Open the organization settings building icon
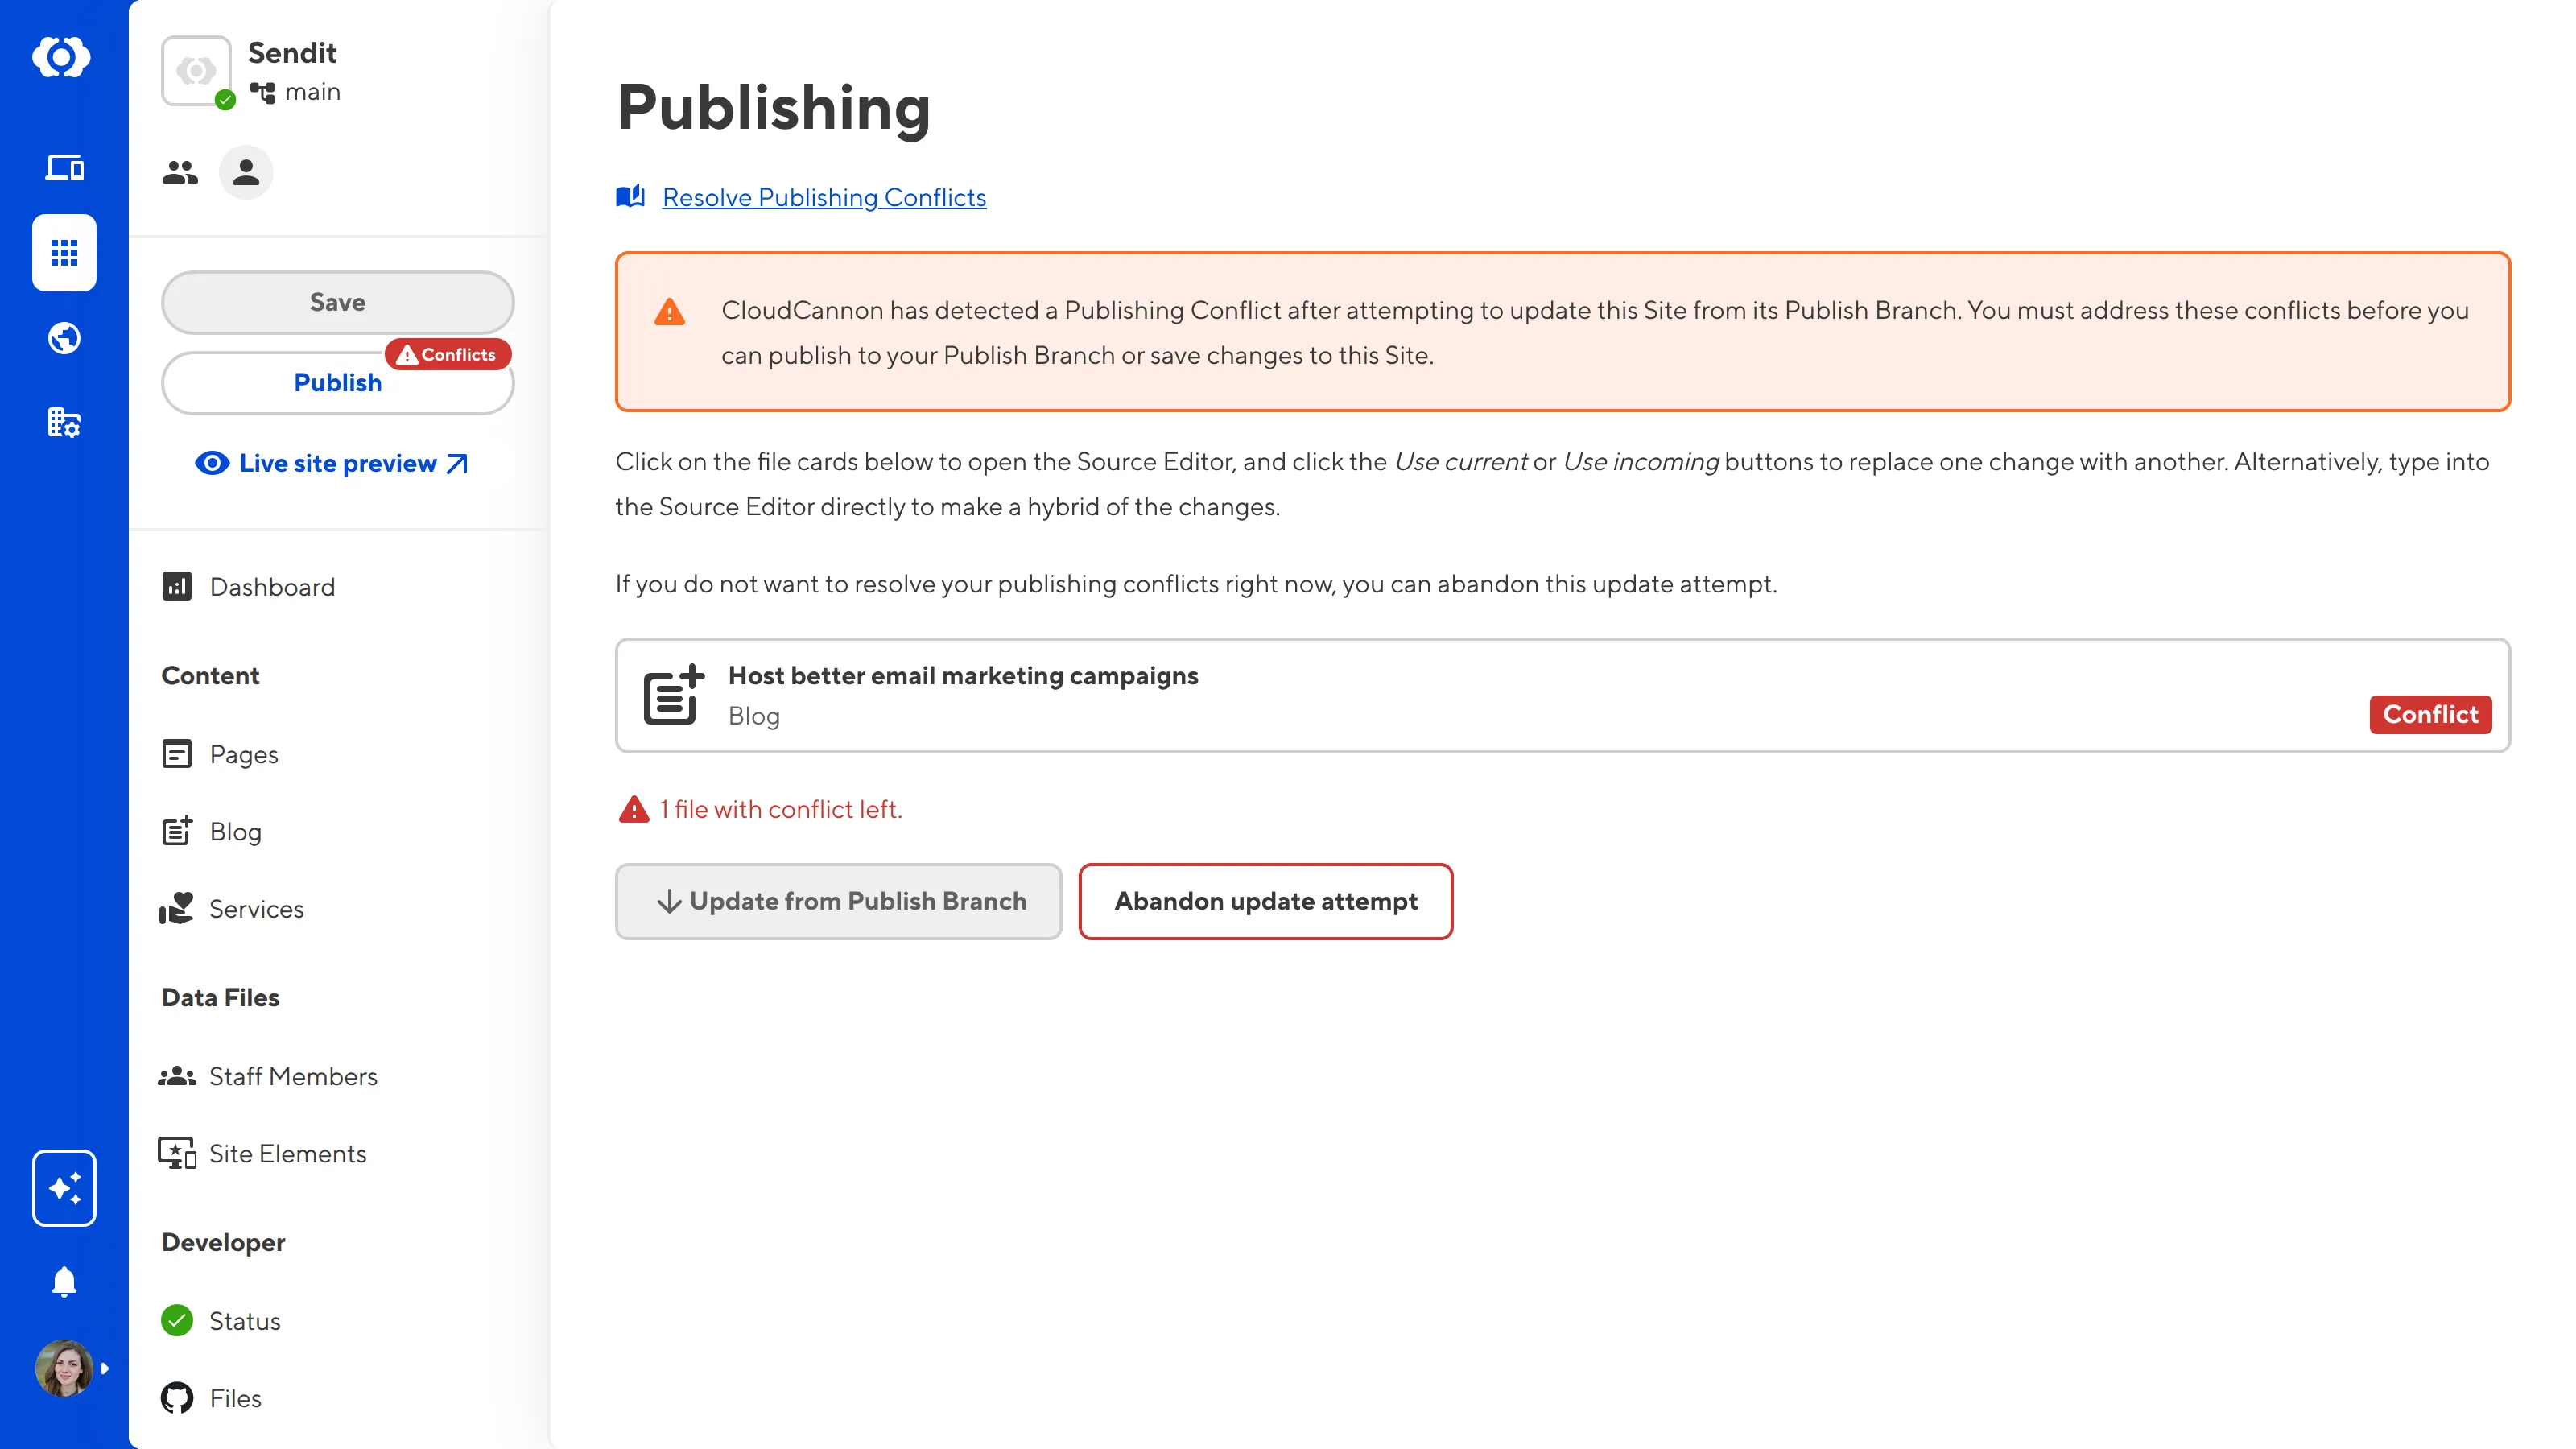The image size is (2576, 1449). coord(64,422)
